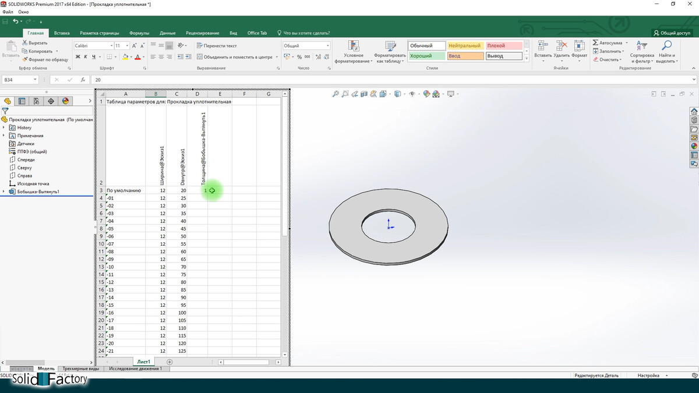Switch to the Вставка ribbon tab
The image size is (699, 393).
click(62, 33)
